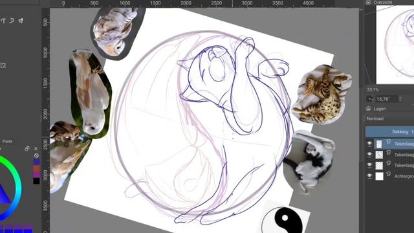Click the Lagen docker title
Image resolution: width=414 pixels, height=233 pixels.
(380, 109)
